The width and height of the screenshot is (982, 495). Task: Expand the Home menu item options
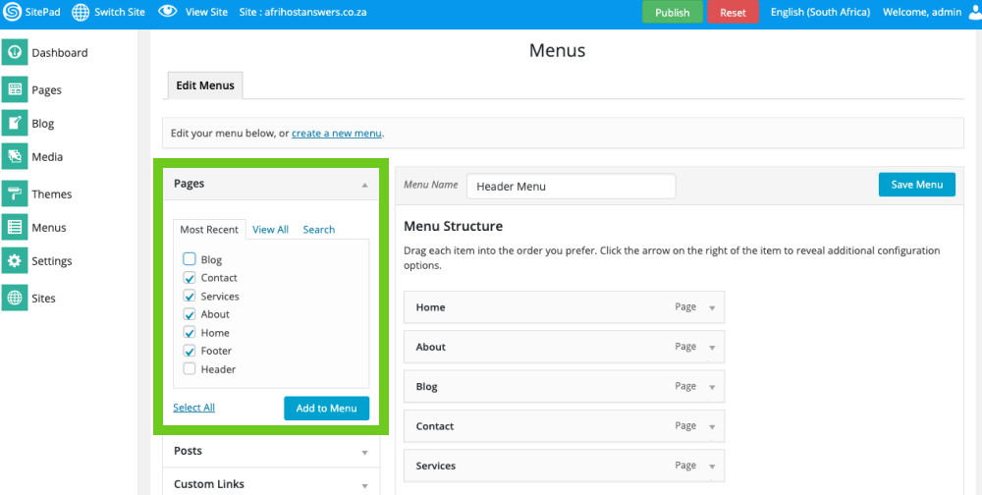click(712, 307)
